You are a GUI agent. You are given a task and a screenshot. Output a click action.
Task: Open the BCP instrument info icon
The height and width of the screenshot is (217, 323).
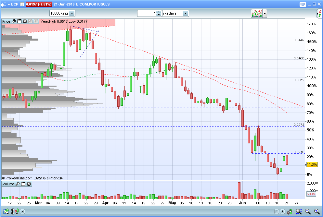22,4
